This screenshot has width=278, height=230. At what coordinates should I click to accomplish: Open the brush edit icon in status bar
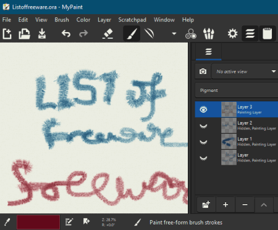coord(69,222)
